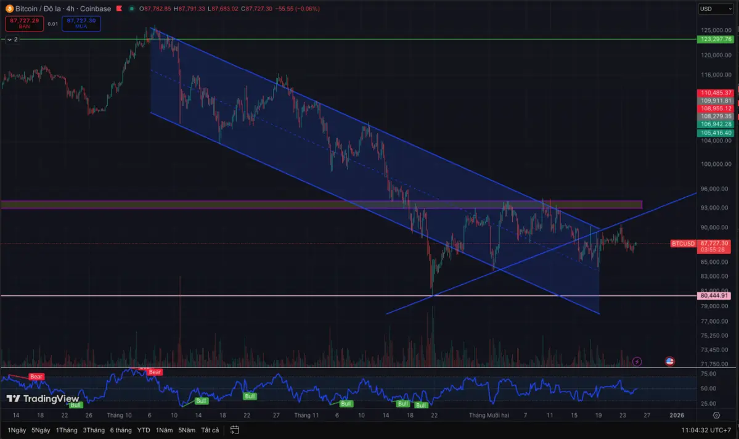The height and width of the screenshot is (439, 739).
Task: Open the go-to-date calendar icon
Action: pyautogui.click(x=234, y=430)
